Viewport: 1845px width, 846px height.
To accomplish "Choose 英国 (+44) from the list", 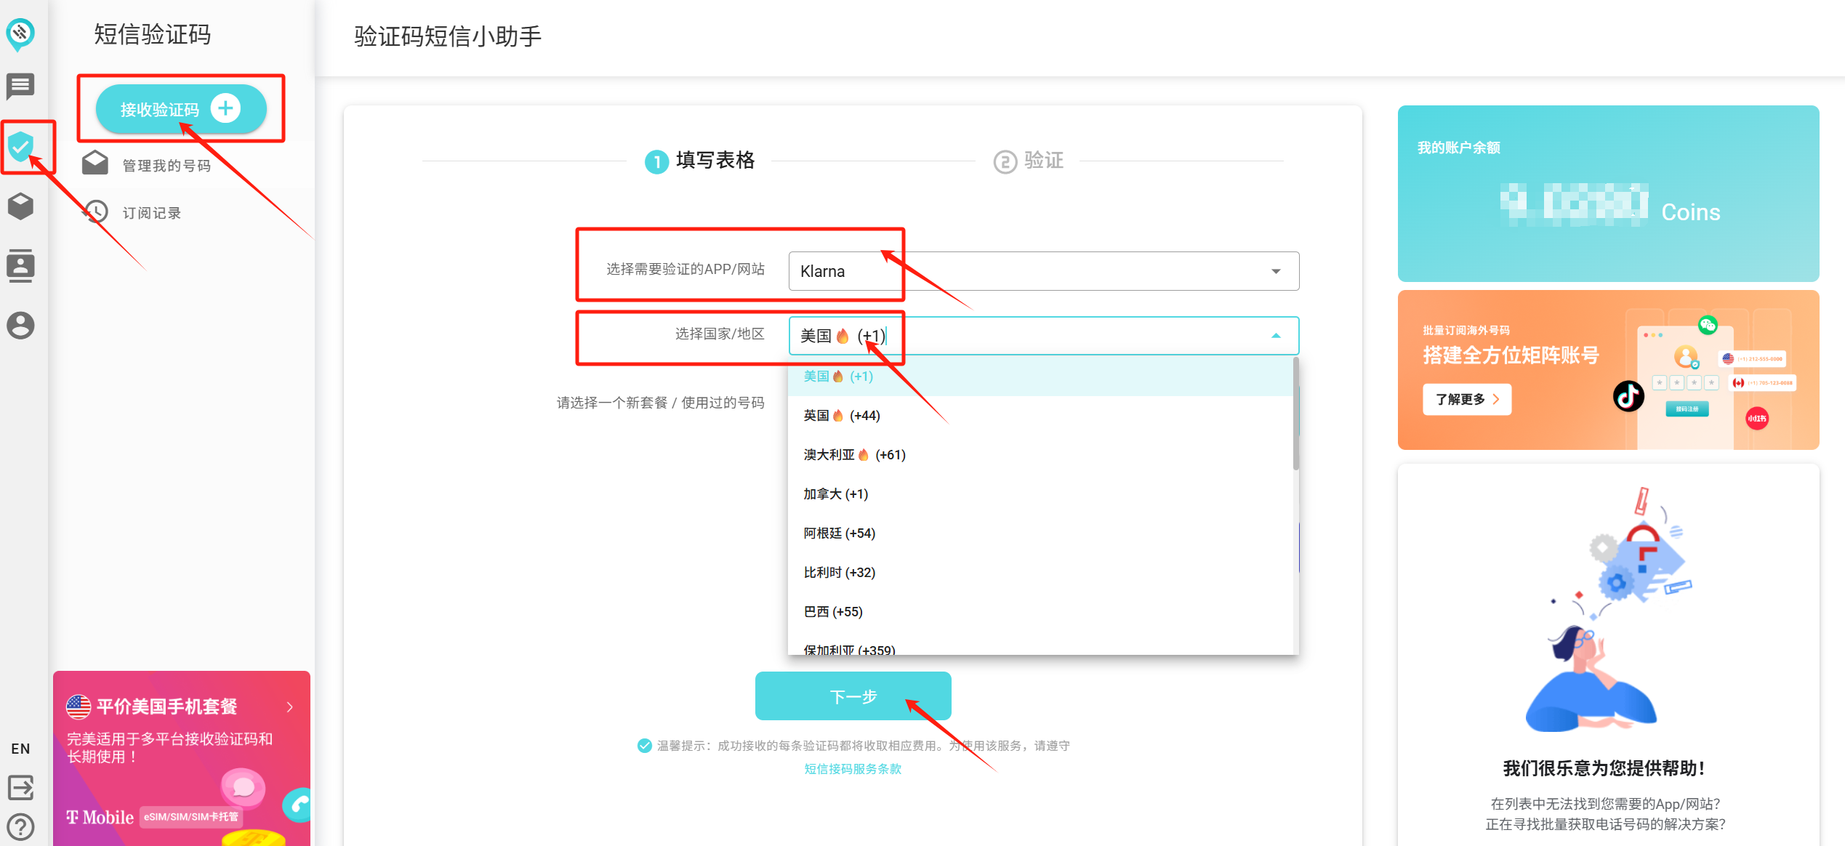I will coord(1041,416).
